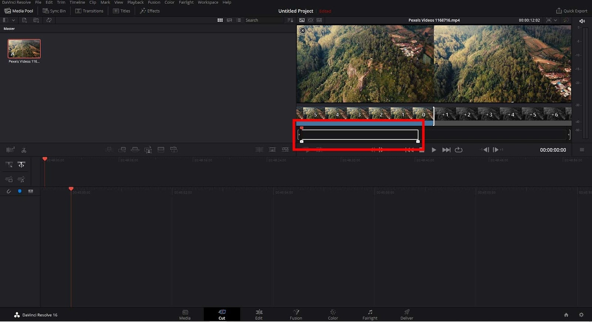The image size is (592, 322).
Task: Select the Pexels Videos clip thumbnail
Action: click(24, 48)
